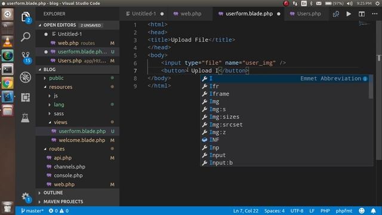This screenshot has width=382, height=215.
Task: Expand the public folder
Action: (56, 78)
